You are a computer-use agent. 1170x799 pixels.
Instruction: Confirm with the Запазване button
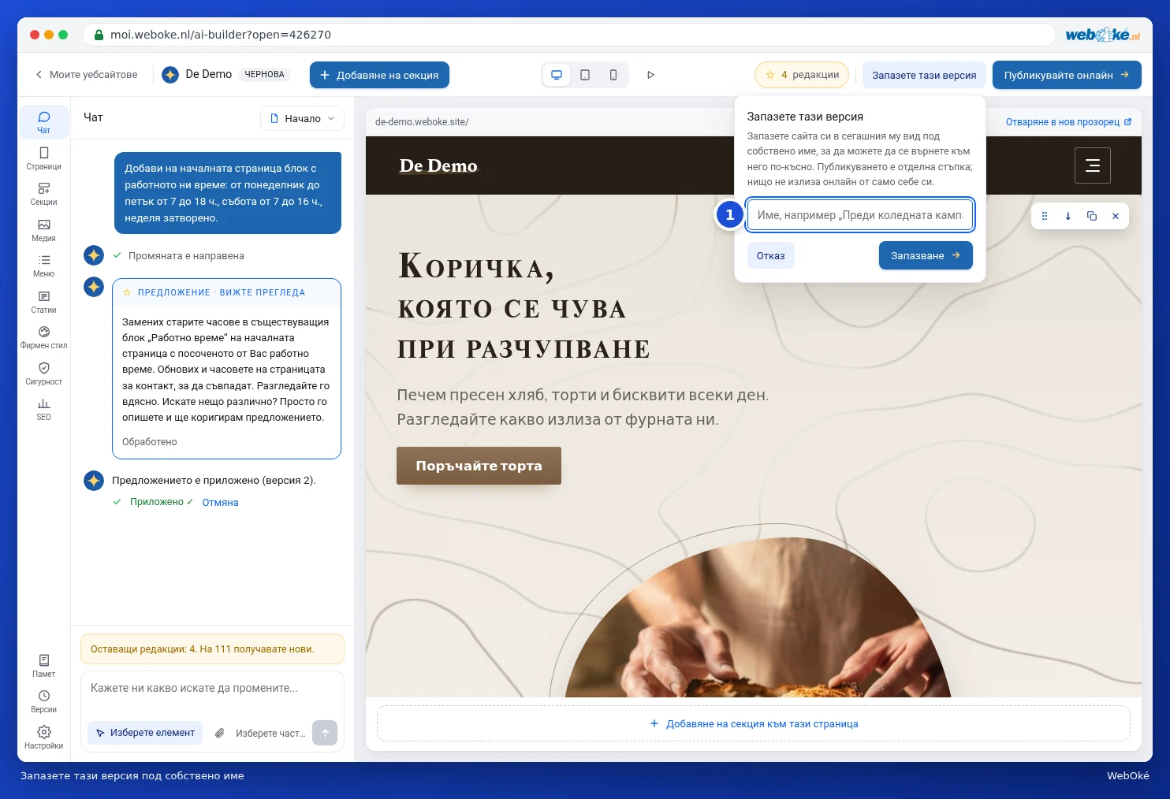coord(926,255)
